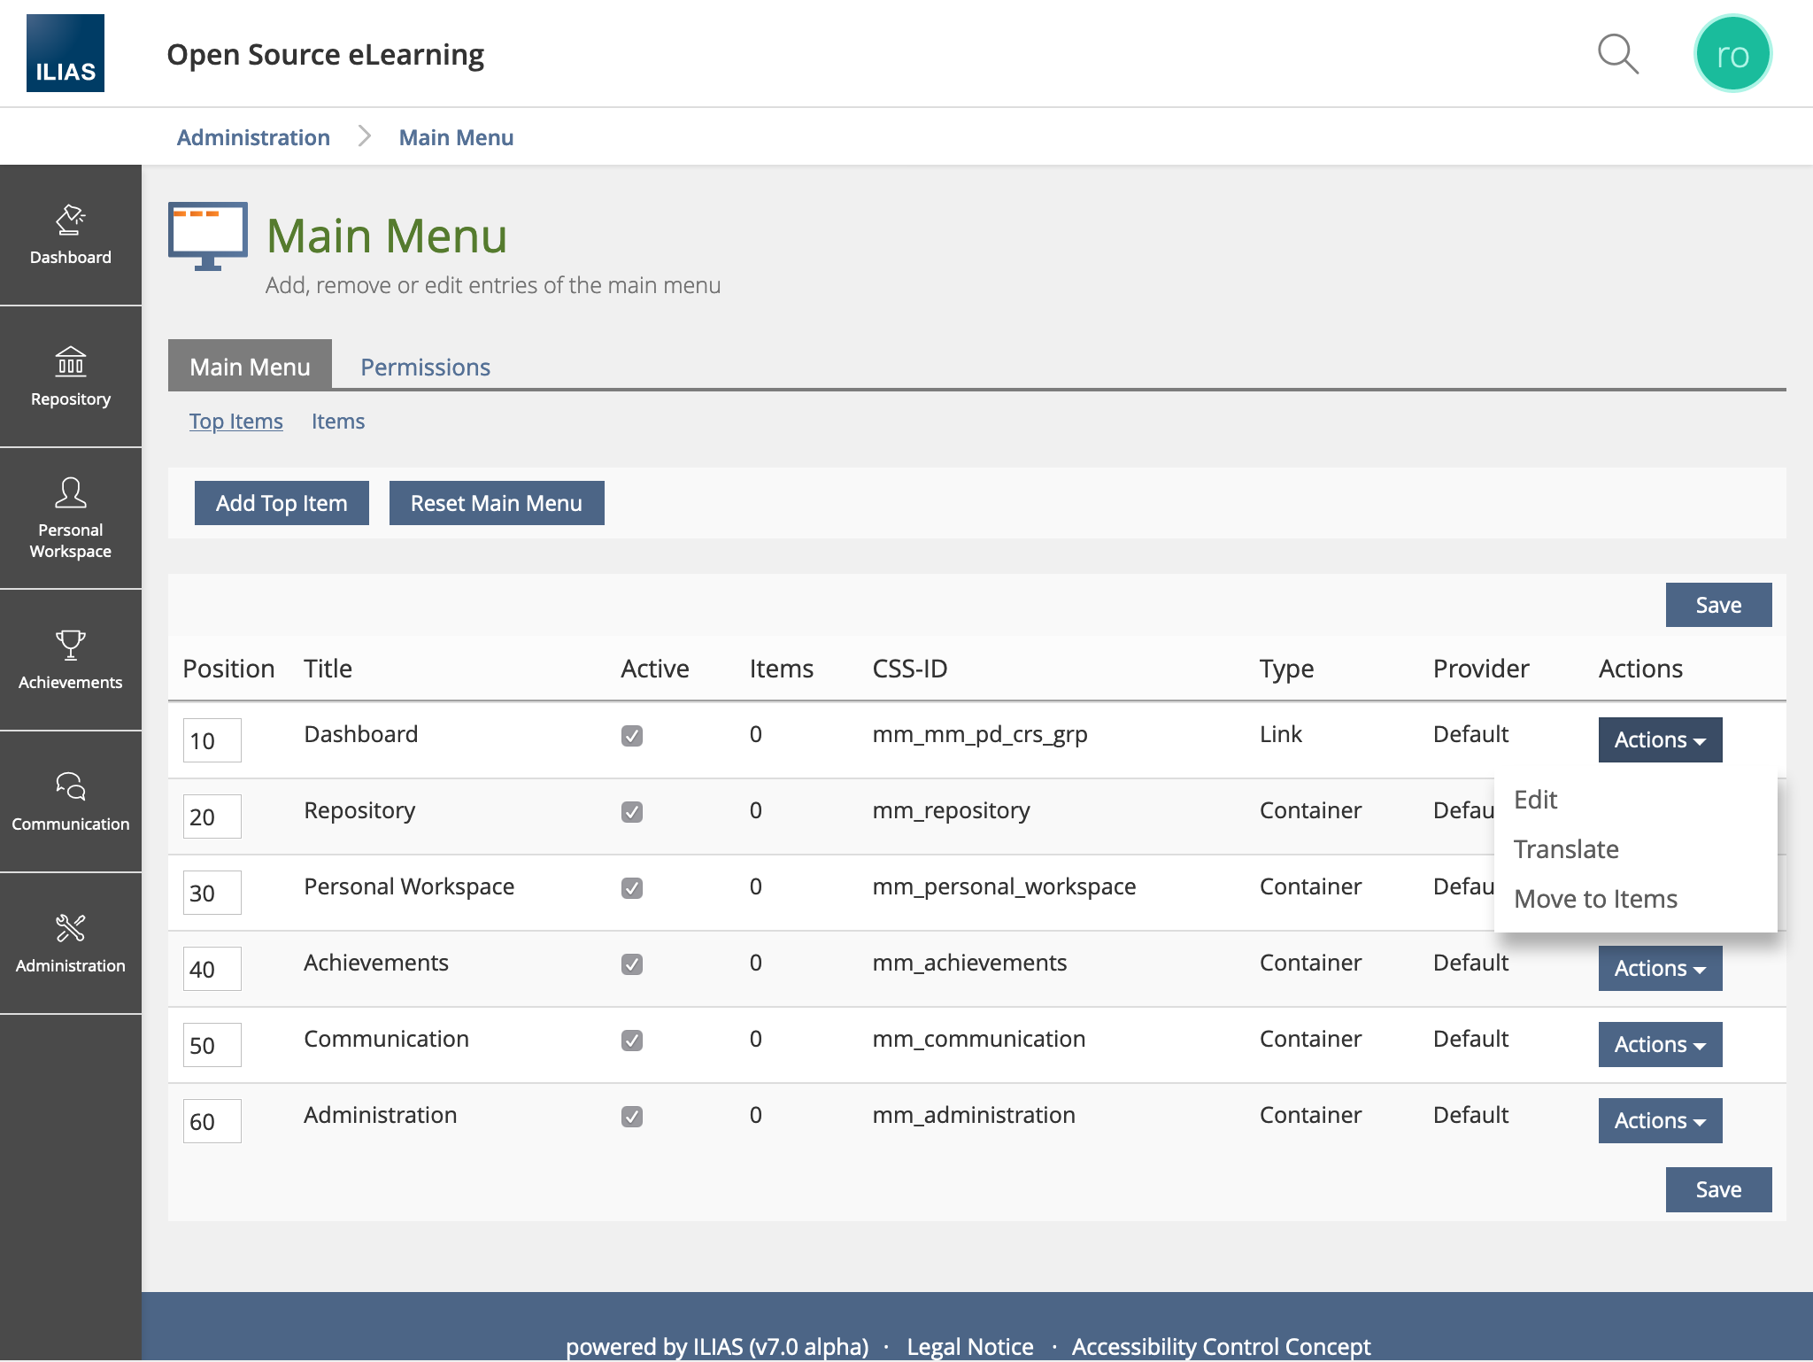
Task: Expand Actions dropdown for Administration row
Action: (1659, 1120)
